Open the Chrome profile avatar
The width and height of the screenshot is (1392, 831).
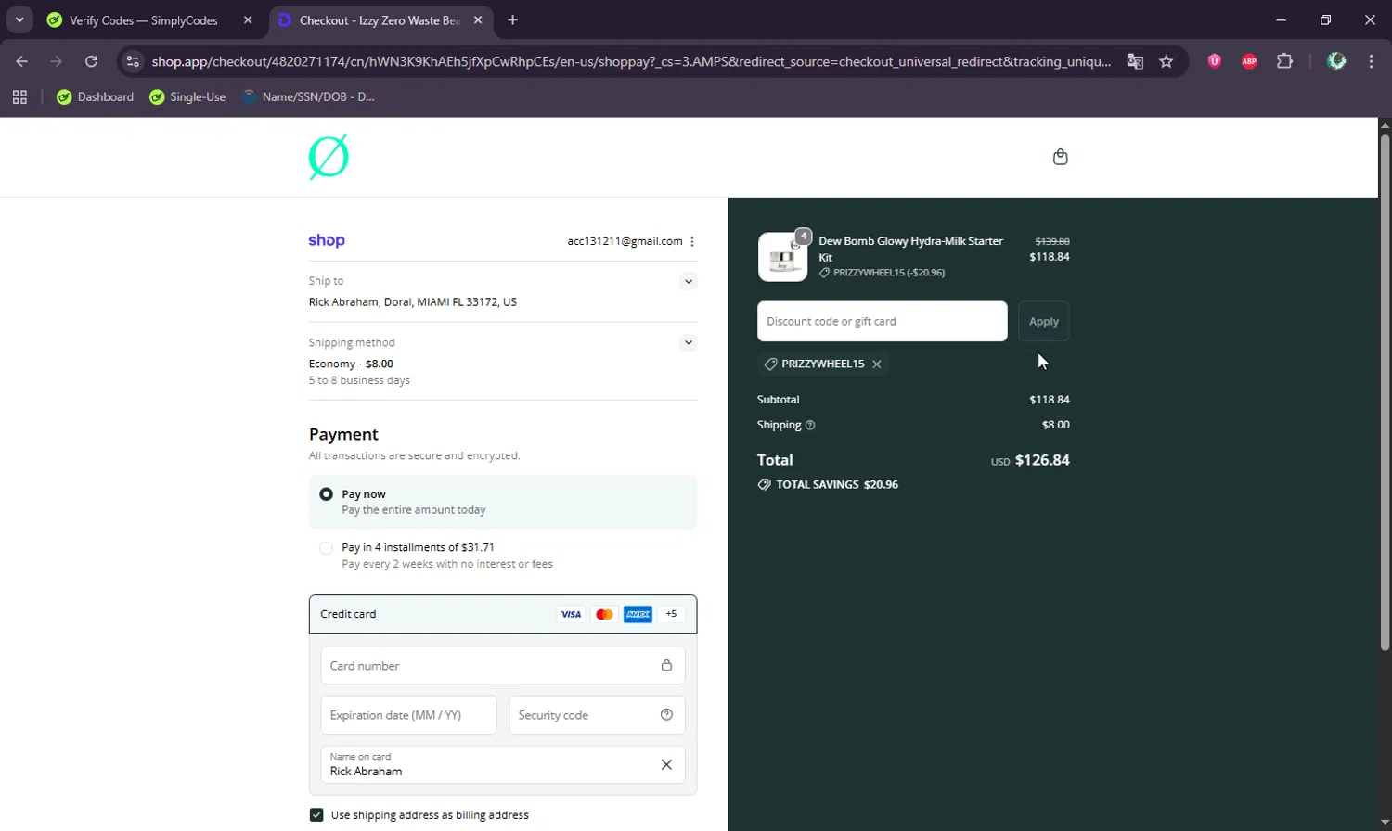1336,61
